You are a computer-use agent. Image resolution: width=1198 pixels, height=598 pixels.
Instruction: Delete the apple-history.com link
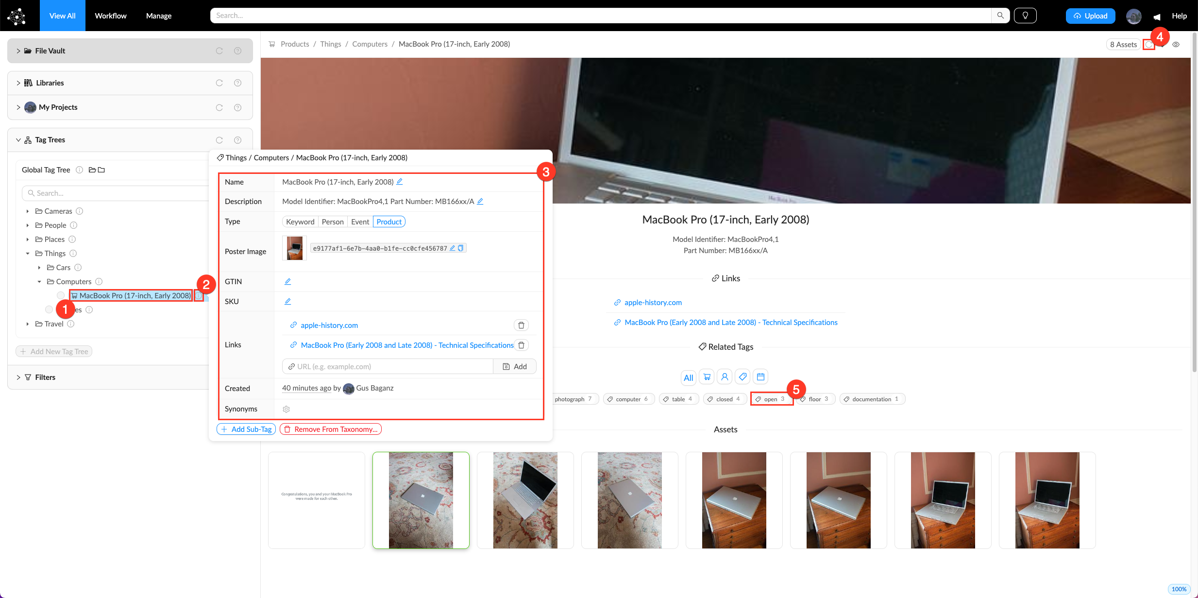click(521, 325)
